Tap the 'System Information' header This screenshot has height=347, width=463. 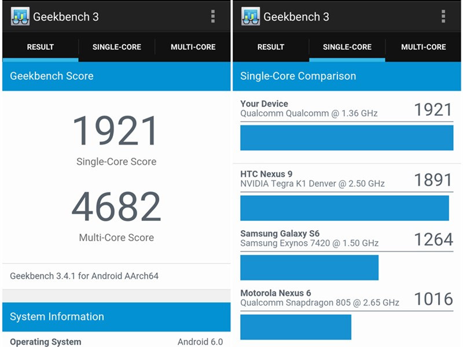point(116,316)
